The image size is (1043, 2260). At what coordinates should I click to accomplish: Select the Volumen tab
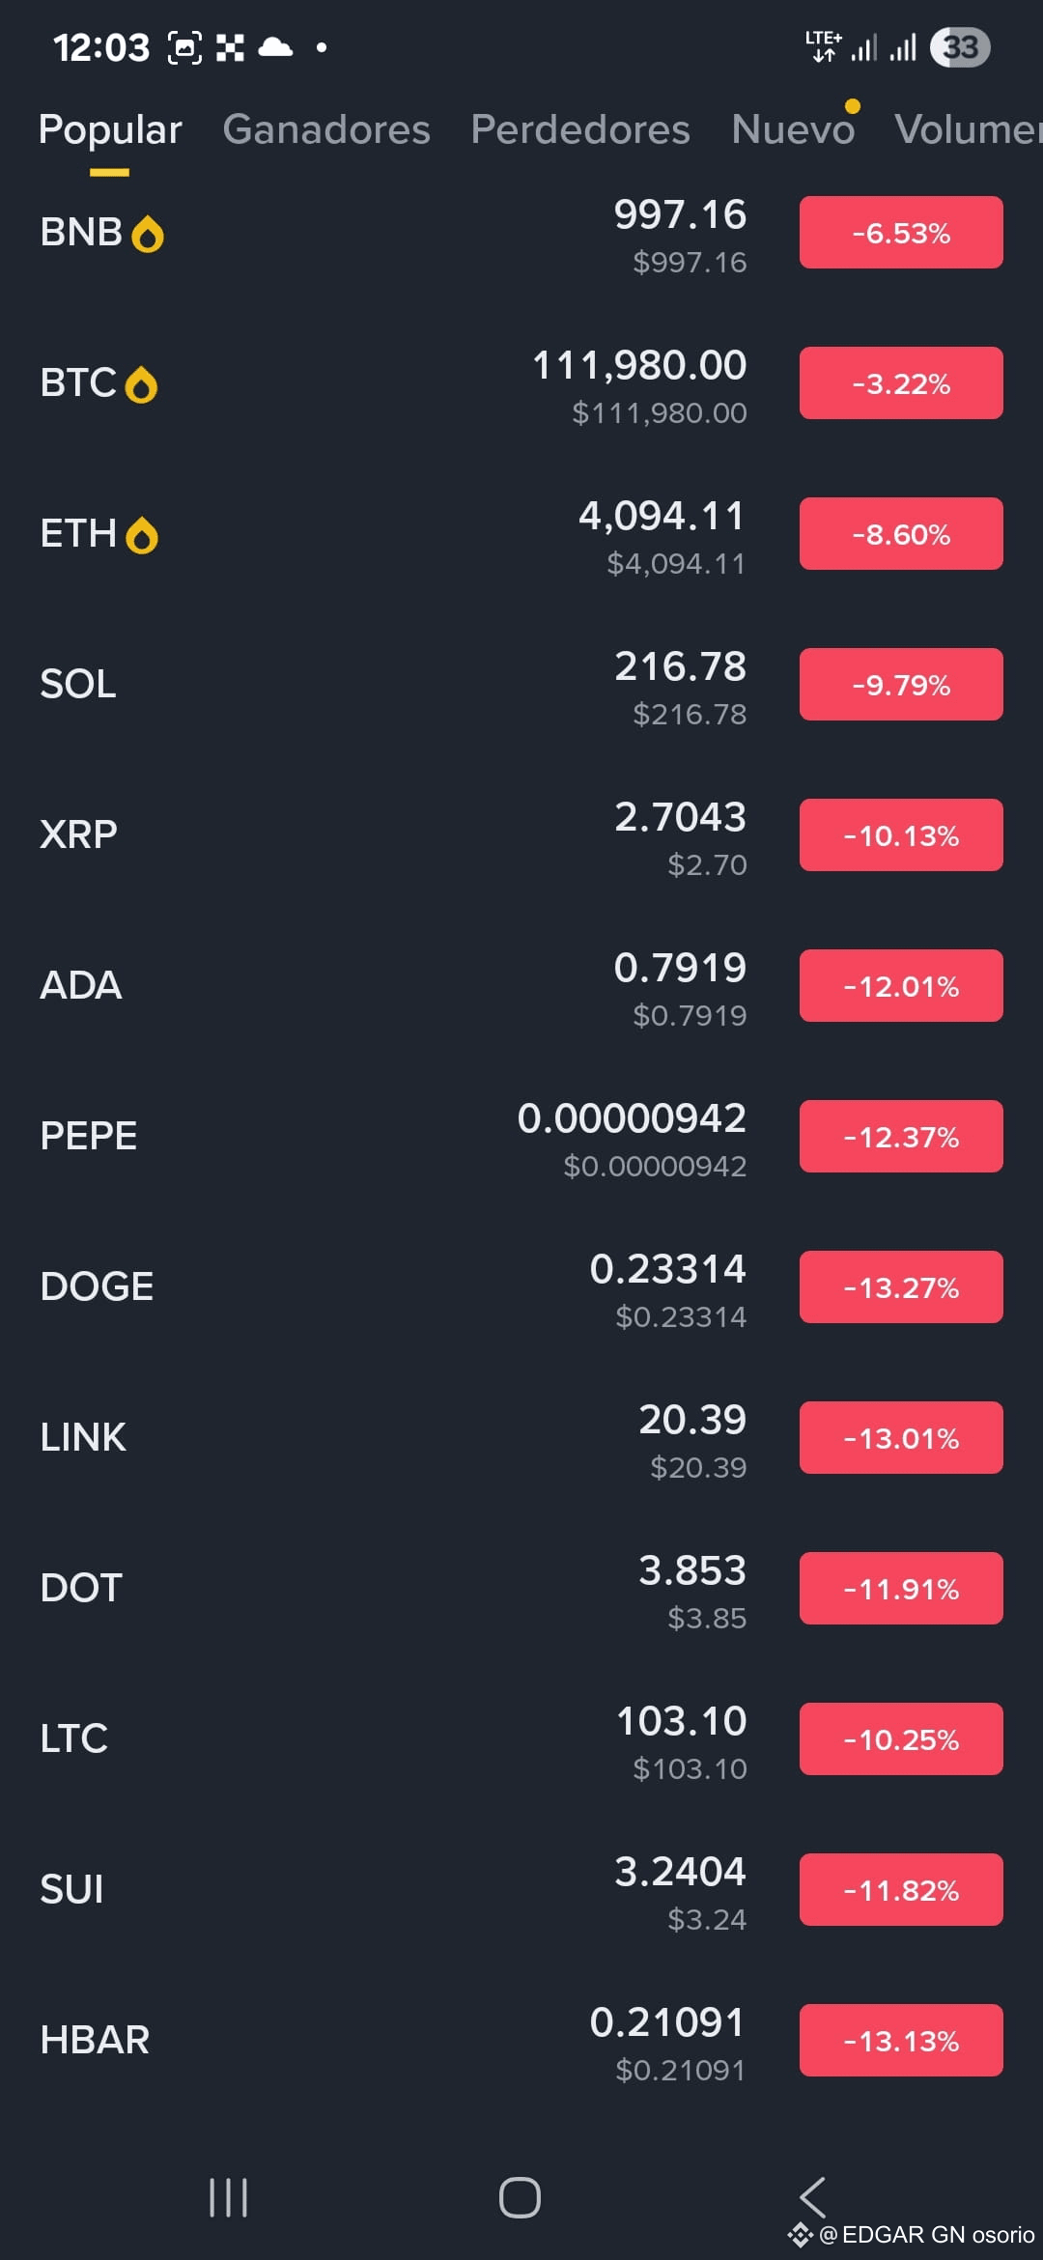tap(969, 129)
